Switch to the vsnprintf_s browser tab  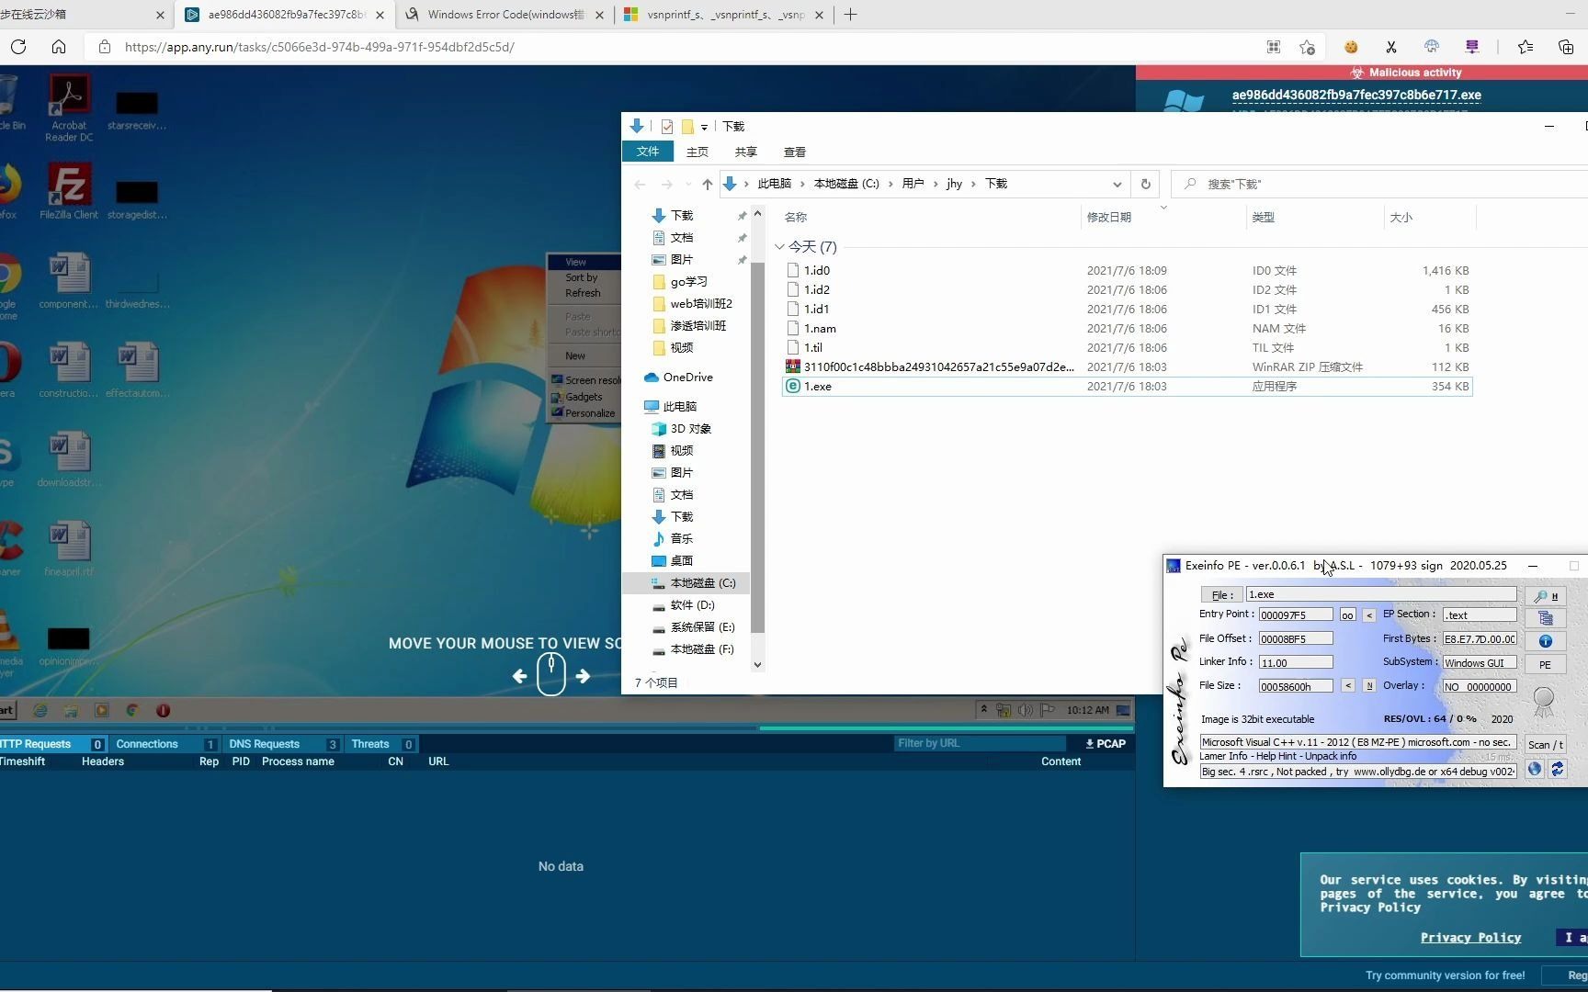click(x=724, y=15)
